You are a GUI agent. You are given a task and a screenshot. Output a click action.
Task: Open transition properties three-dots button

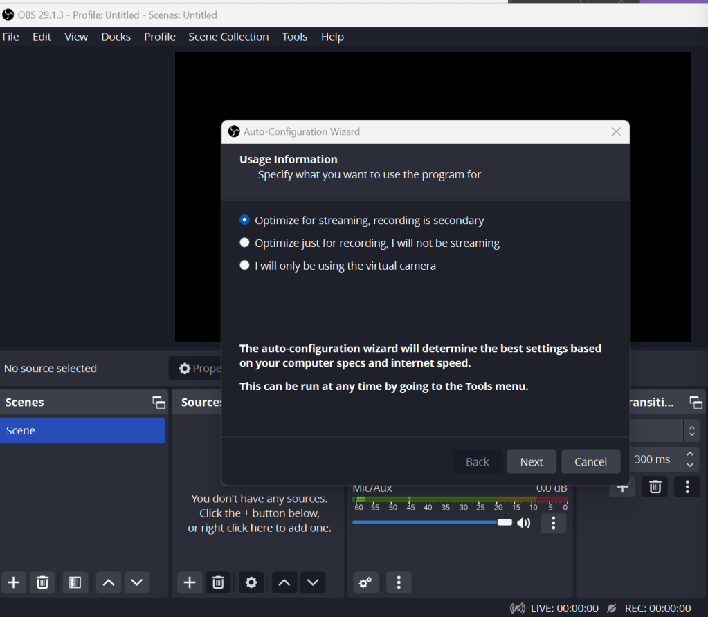pos(687,486)
